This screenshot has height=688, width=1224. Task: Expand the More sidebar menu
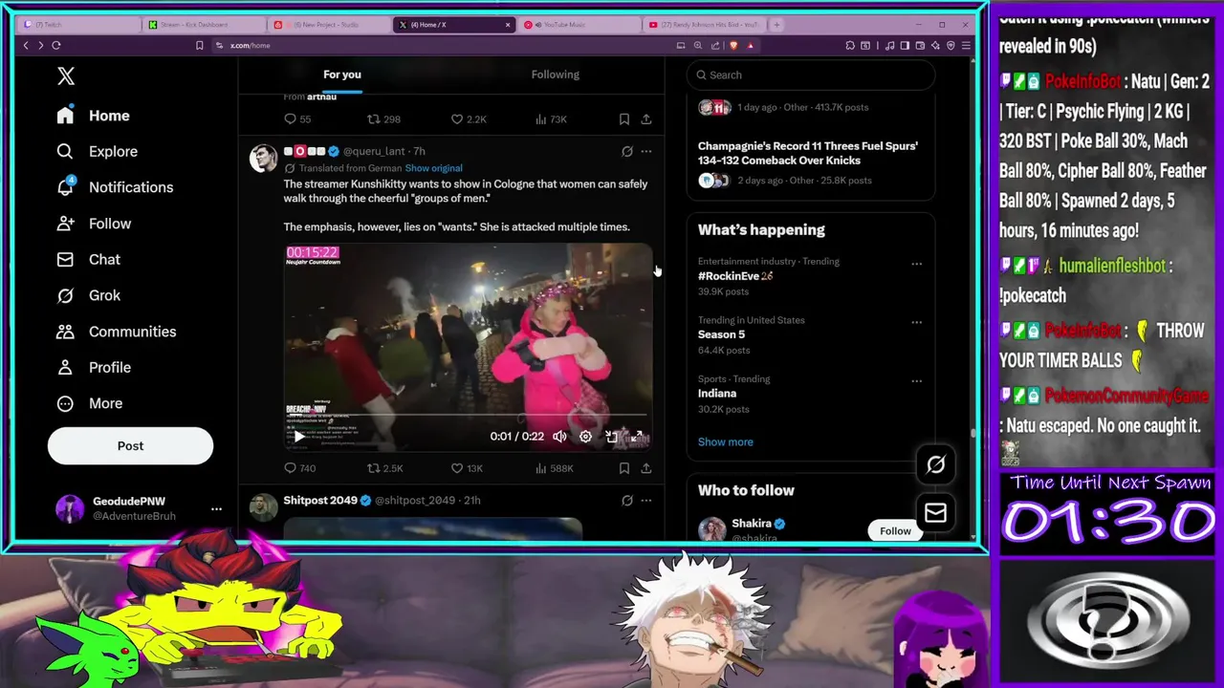[89, 403]
